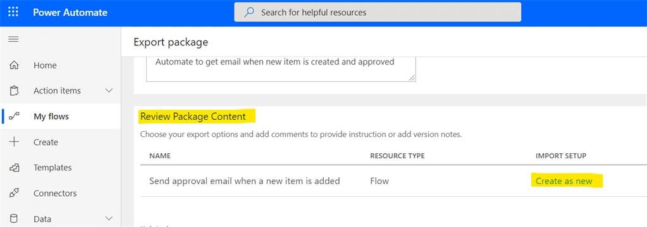Open Templates in sidebar
This screenshot has height=227, width=647.
(52, 168)
